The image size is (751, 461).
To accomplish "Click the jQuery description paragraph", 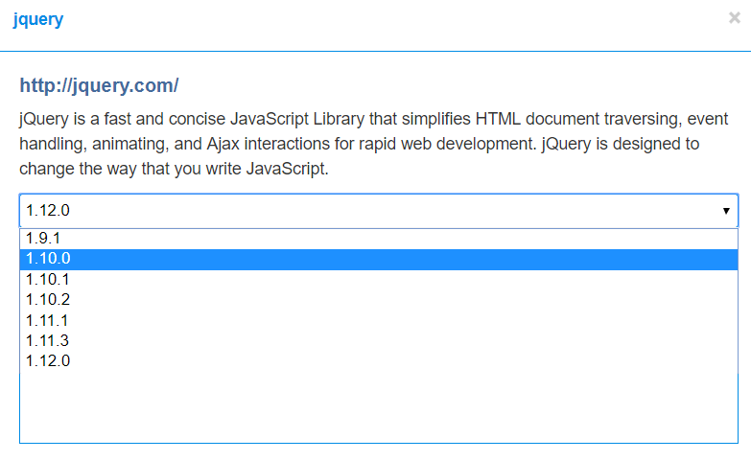I will click(374, 144).
